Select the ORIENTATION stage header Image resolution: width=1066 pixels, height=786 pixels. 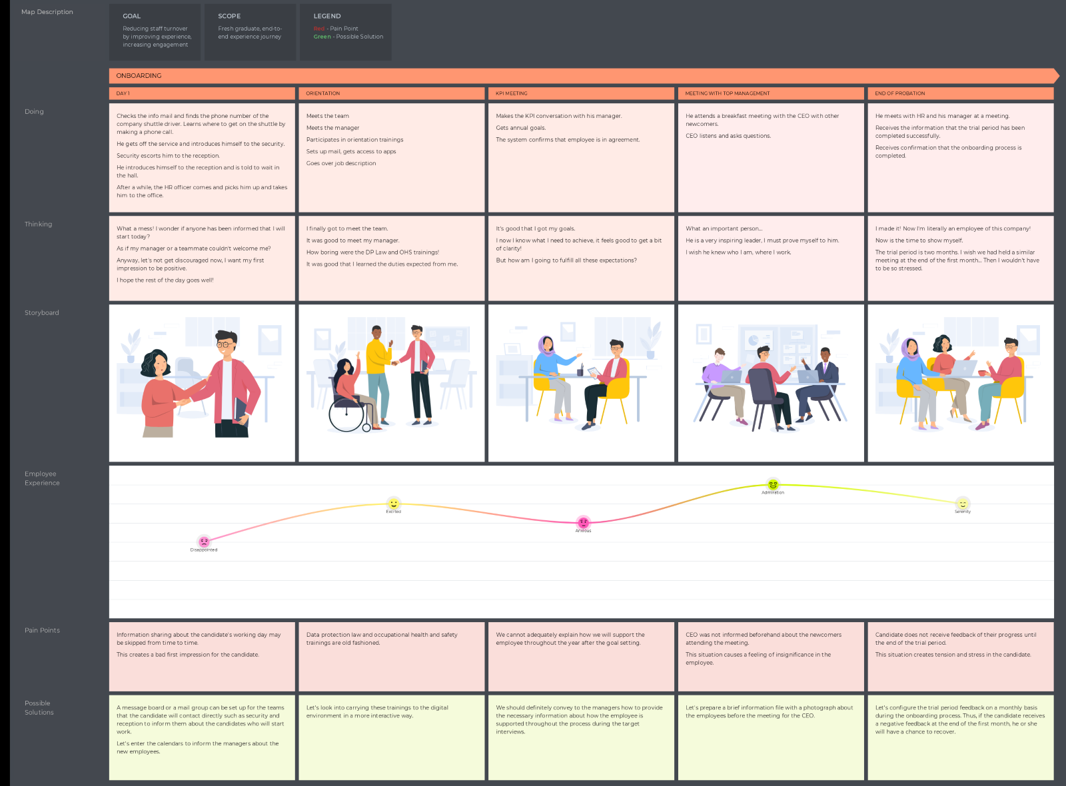click(392, 93)
